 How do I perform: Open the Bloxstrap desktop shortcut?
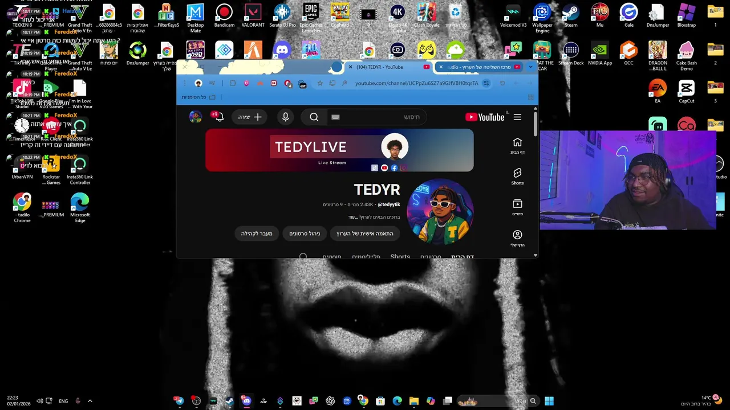pos(686,16)
